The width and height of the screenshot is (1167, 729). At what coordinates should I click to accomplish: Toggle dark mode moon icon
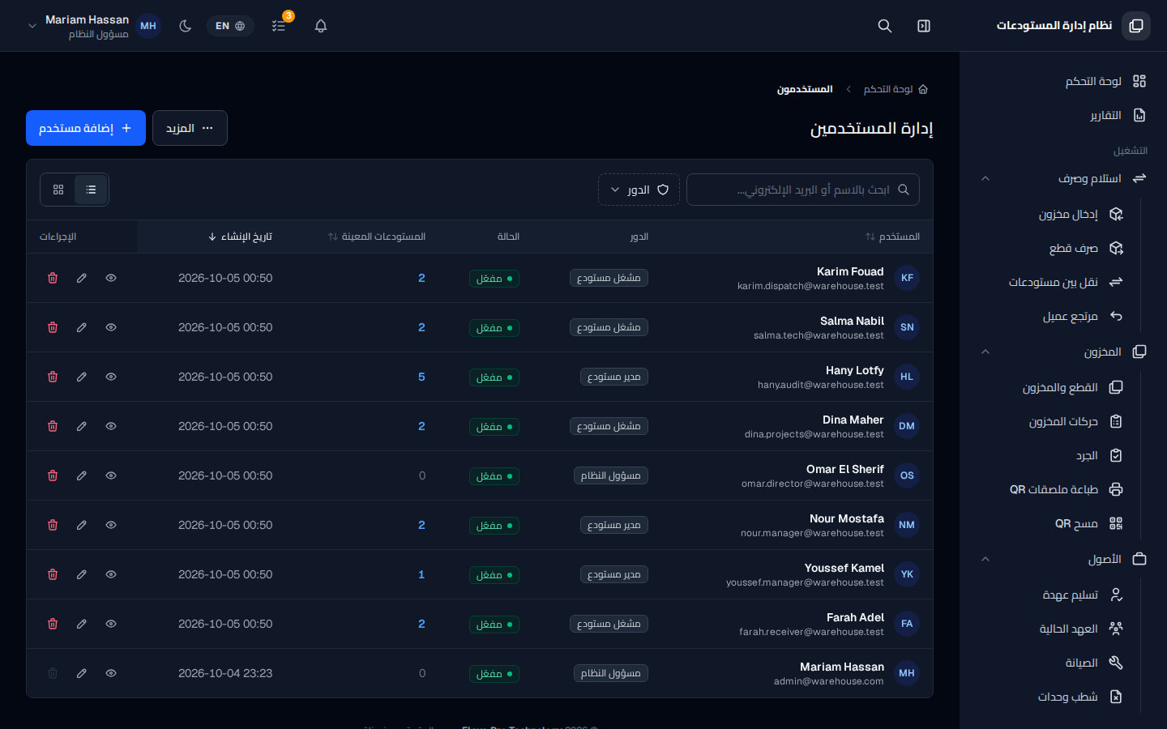coord(186,26)
